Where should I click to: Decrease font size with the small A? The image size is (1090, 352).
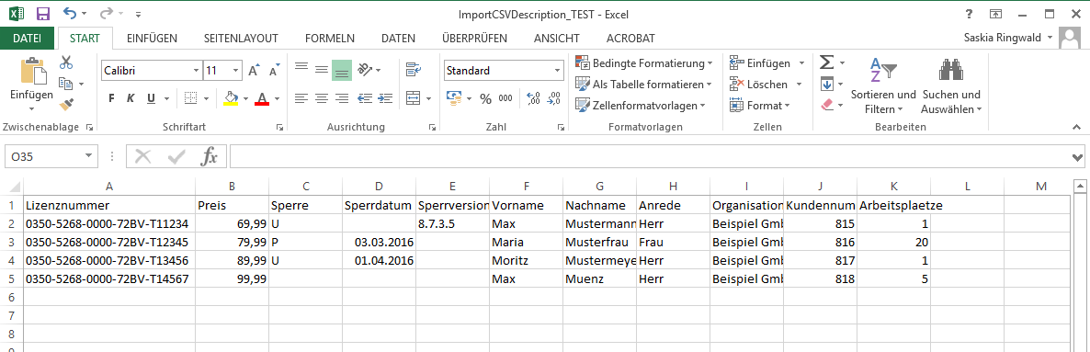point(274,71)
